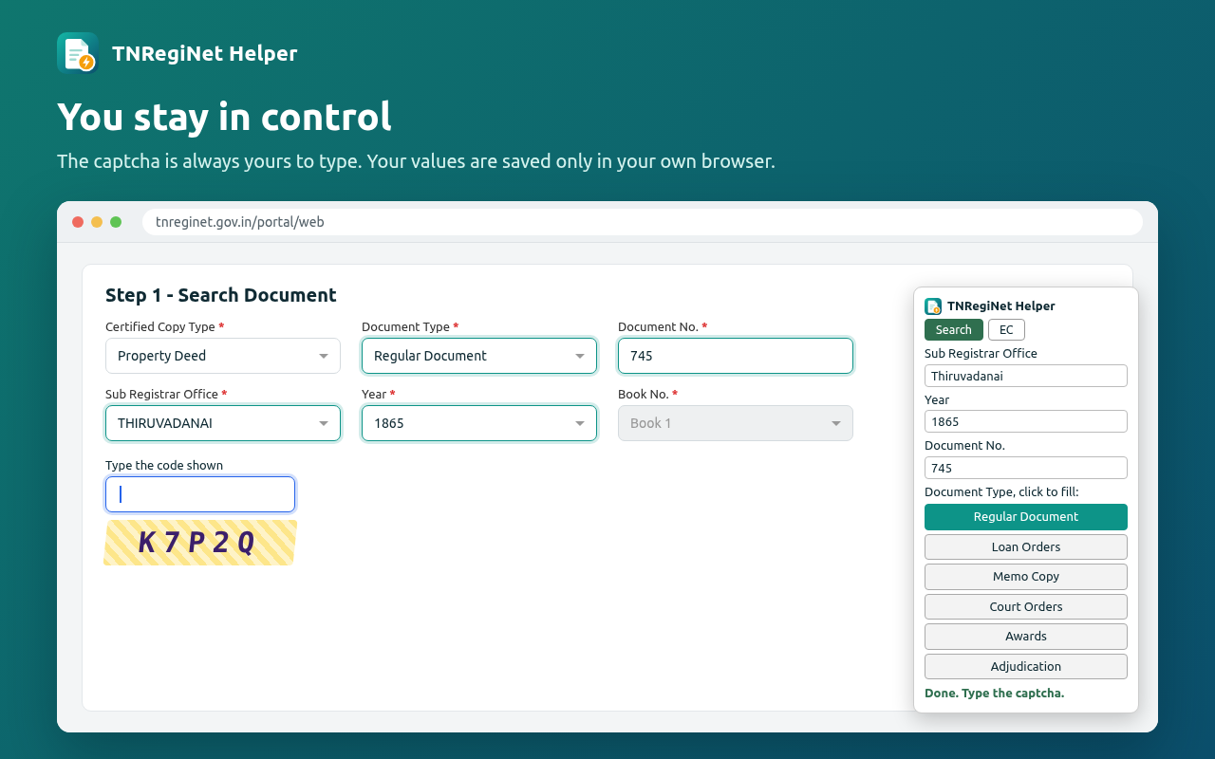Screen dimensions: 1215x759
Task: Click the 'Document Type, click to fill:' label
Action: pos(1001,491)
